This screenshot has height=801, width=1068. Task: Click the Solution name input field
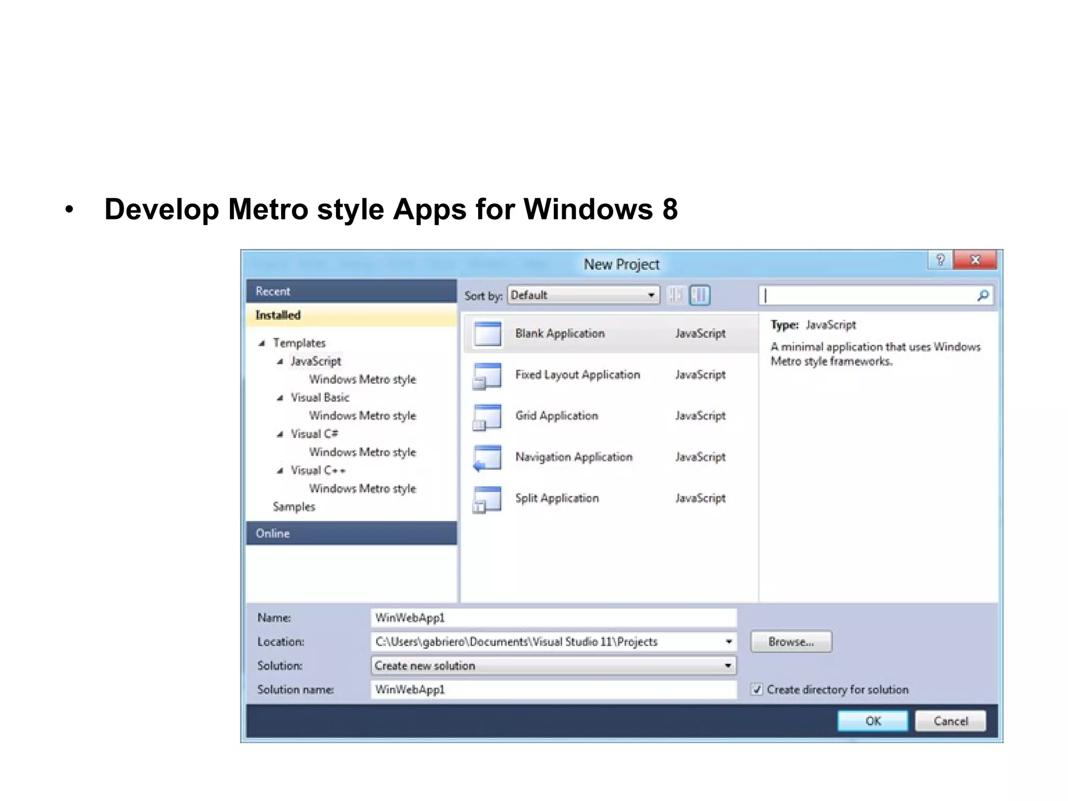click(553, 689)
